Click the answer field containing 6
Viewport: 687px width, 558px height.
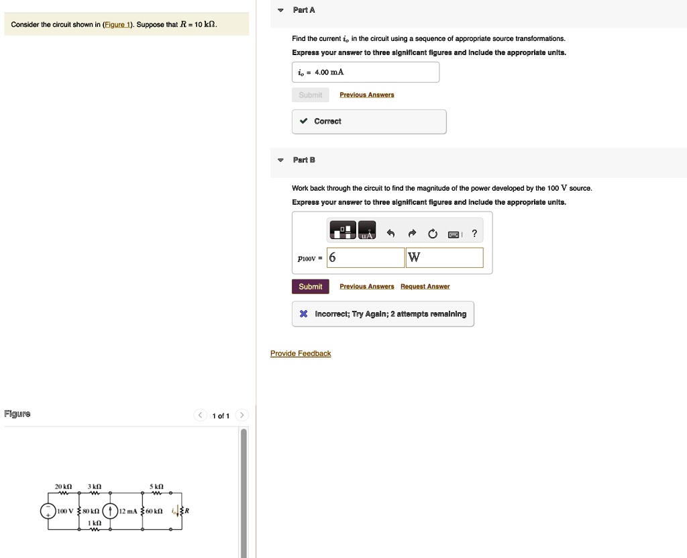coord(365,257)
